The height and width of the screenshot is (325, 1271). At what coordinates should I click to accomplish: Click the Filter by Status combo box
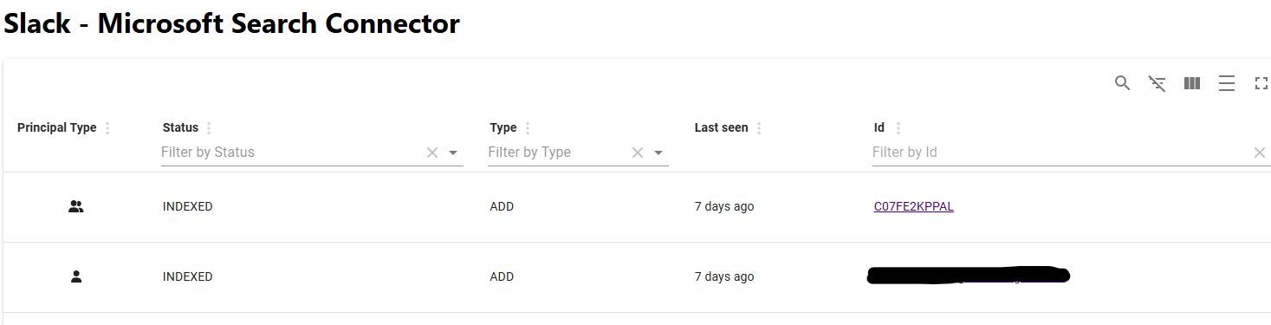292,153
